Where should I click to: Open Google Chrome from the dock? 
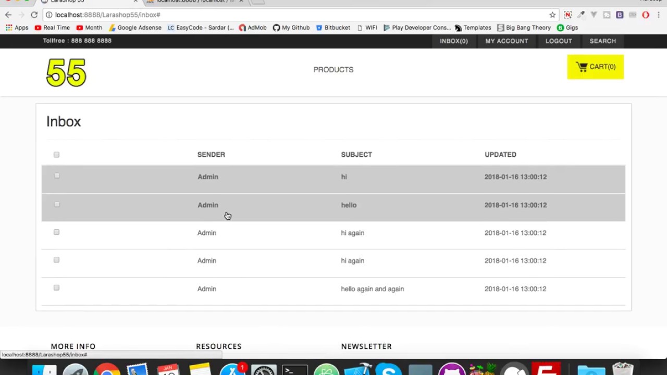[x=107, y=369]
